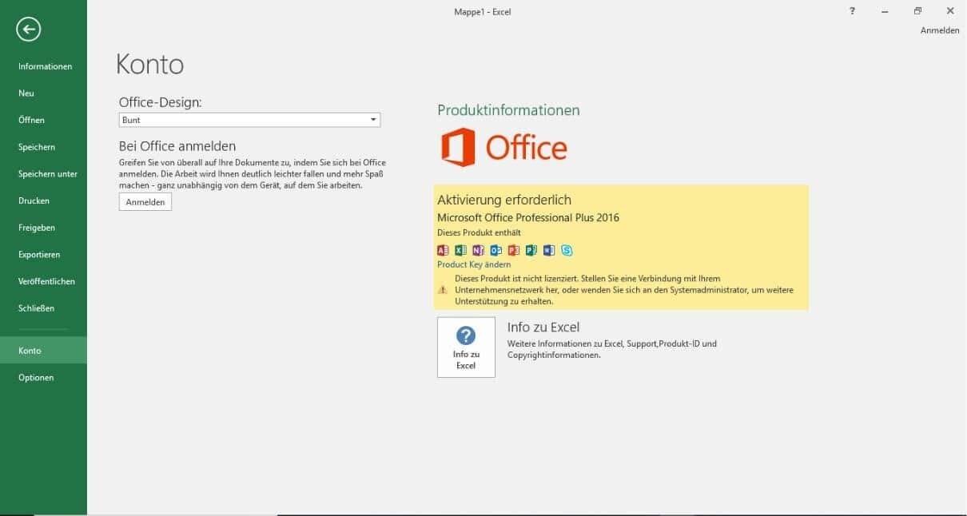Click the orange PowerPoint product icon
The width and height of the screenshot is (967, 516).
click(513, 250)
